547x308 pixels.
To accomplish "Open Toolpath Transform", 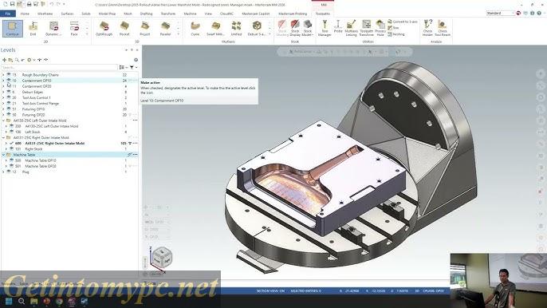I will click(x=366, y=28).
